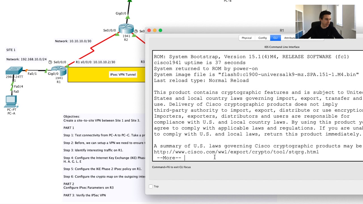Click the webcam video thumbnail
The height and width of the screenshot is (204, 363).
326,22
